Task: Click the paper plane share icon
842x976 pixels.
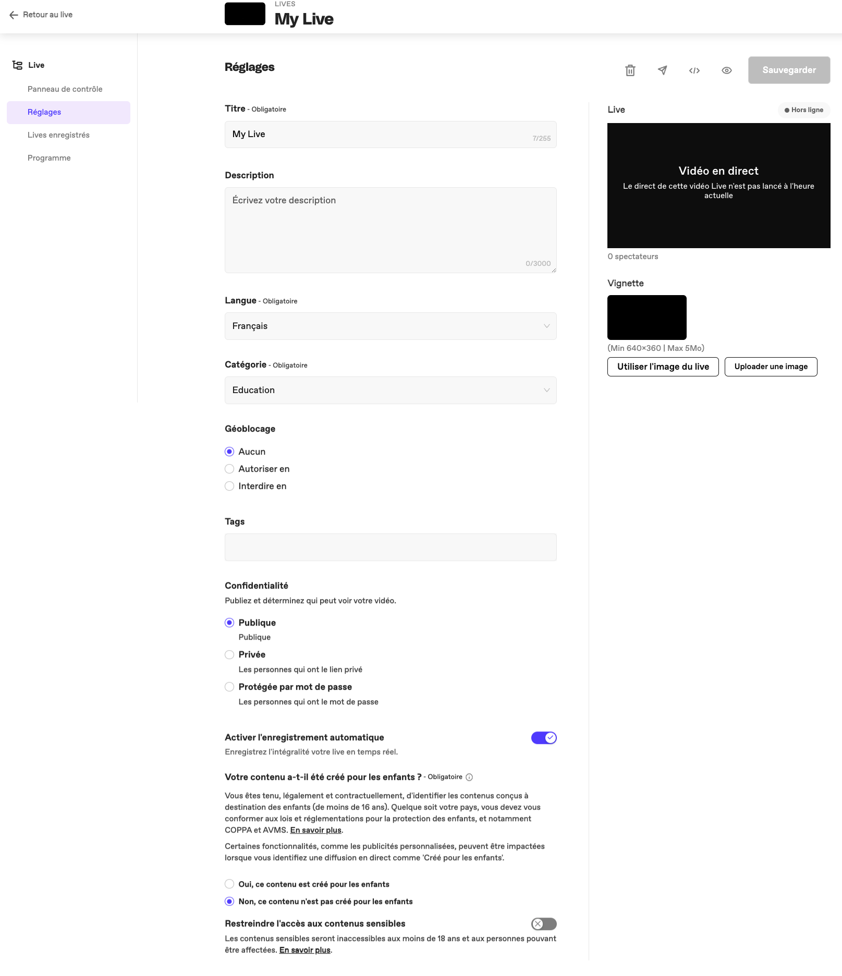Action: click(662, 70)
